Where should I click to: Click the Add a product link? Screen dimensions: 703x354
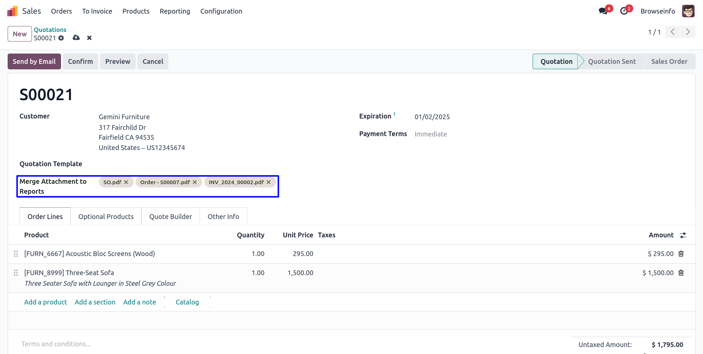point(46,302)
